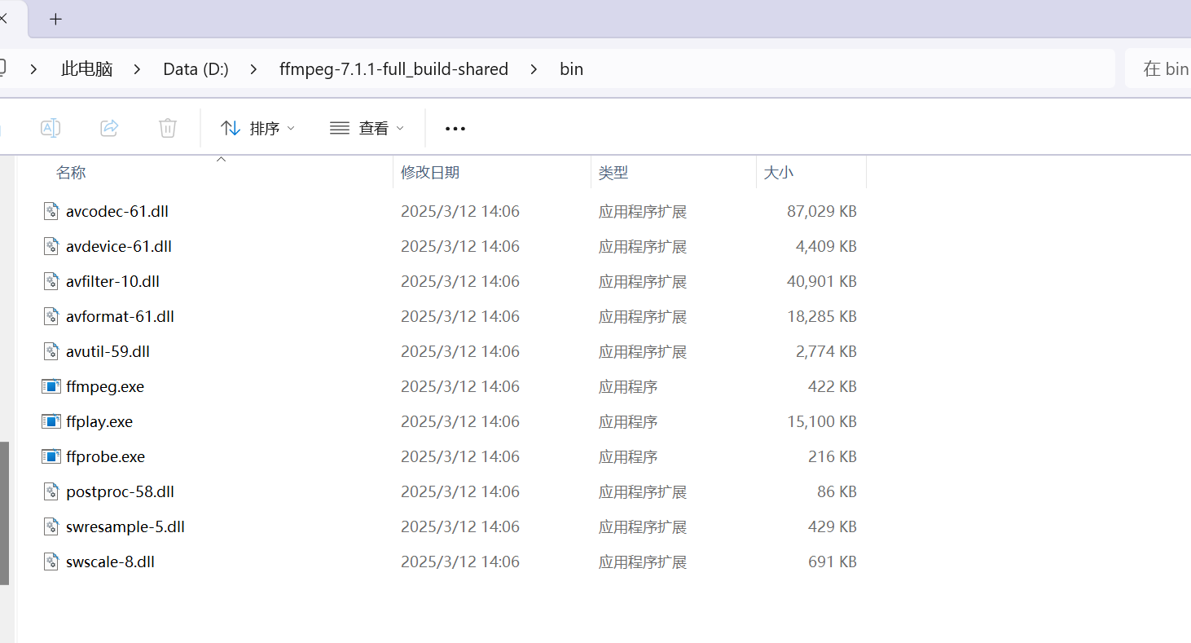Viewport: 1191px width, 643px height.
Task: Click the bin breadcrumb segment
Action: 571,69
